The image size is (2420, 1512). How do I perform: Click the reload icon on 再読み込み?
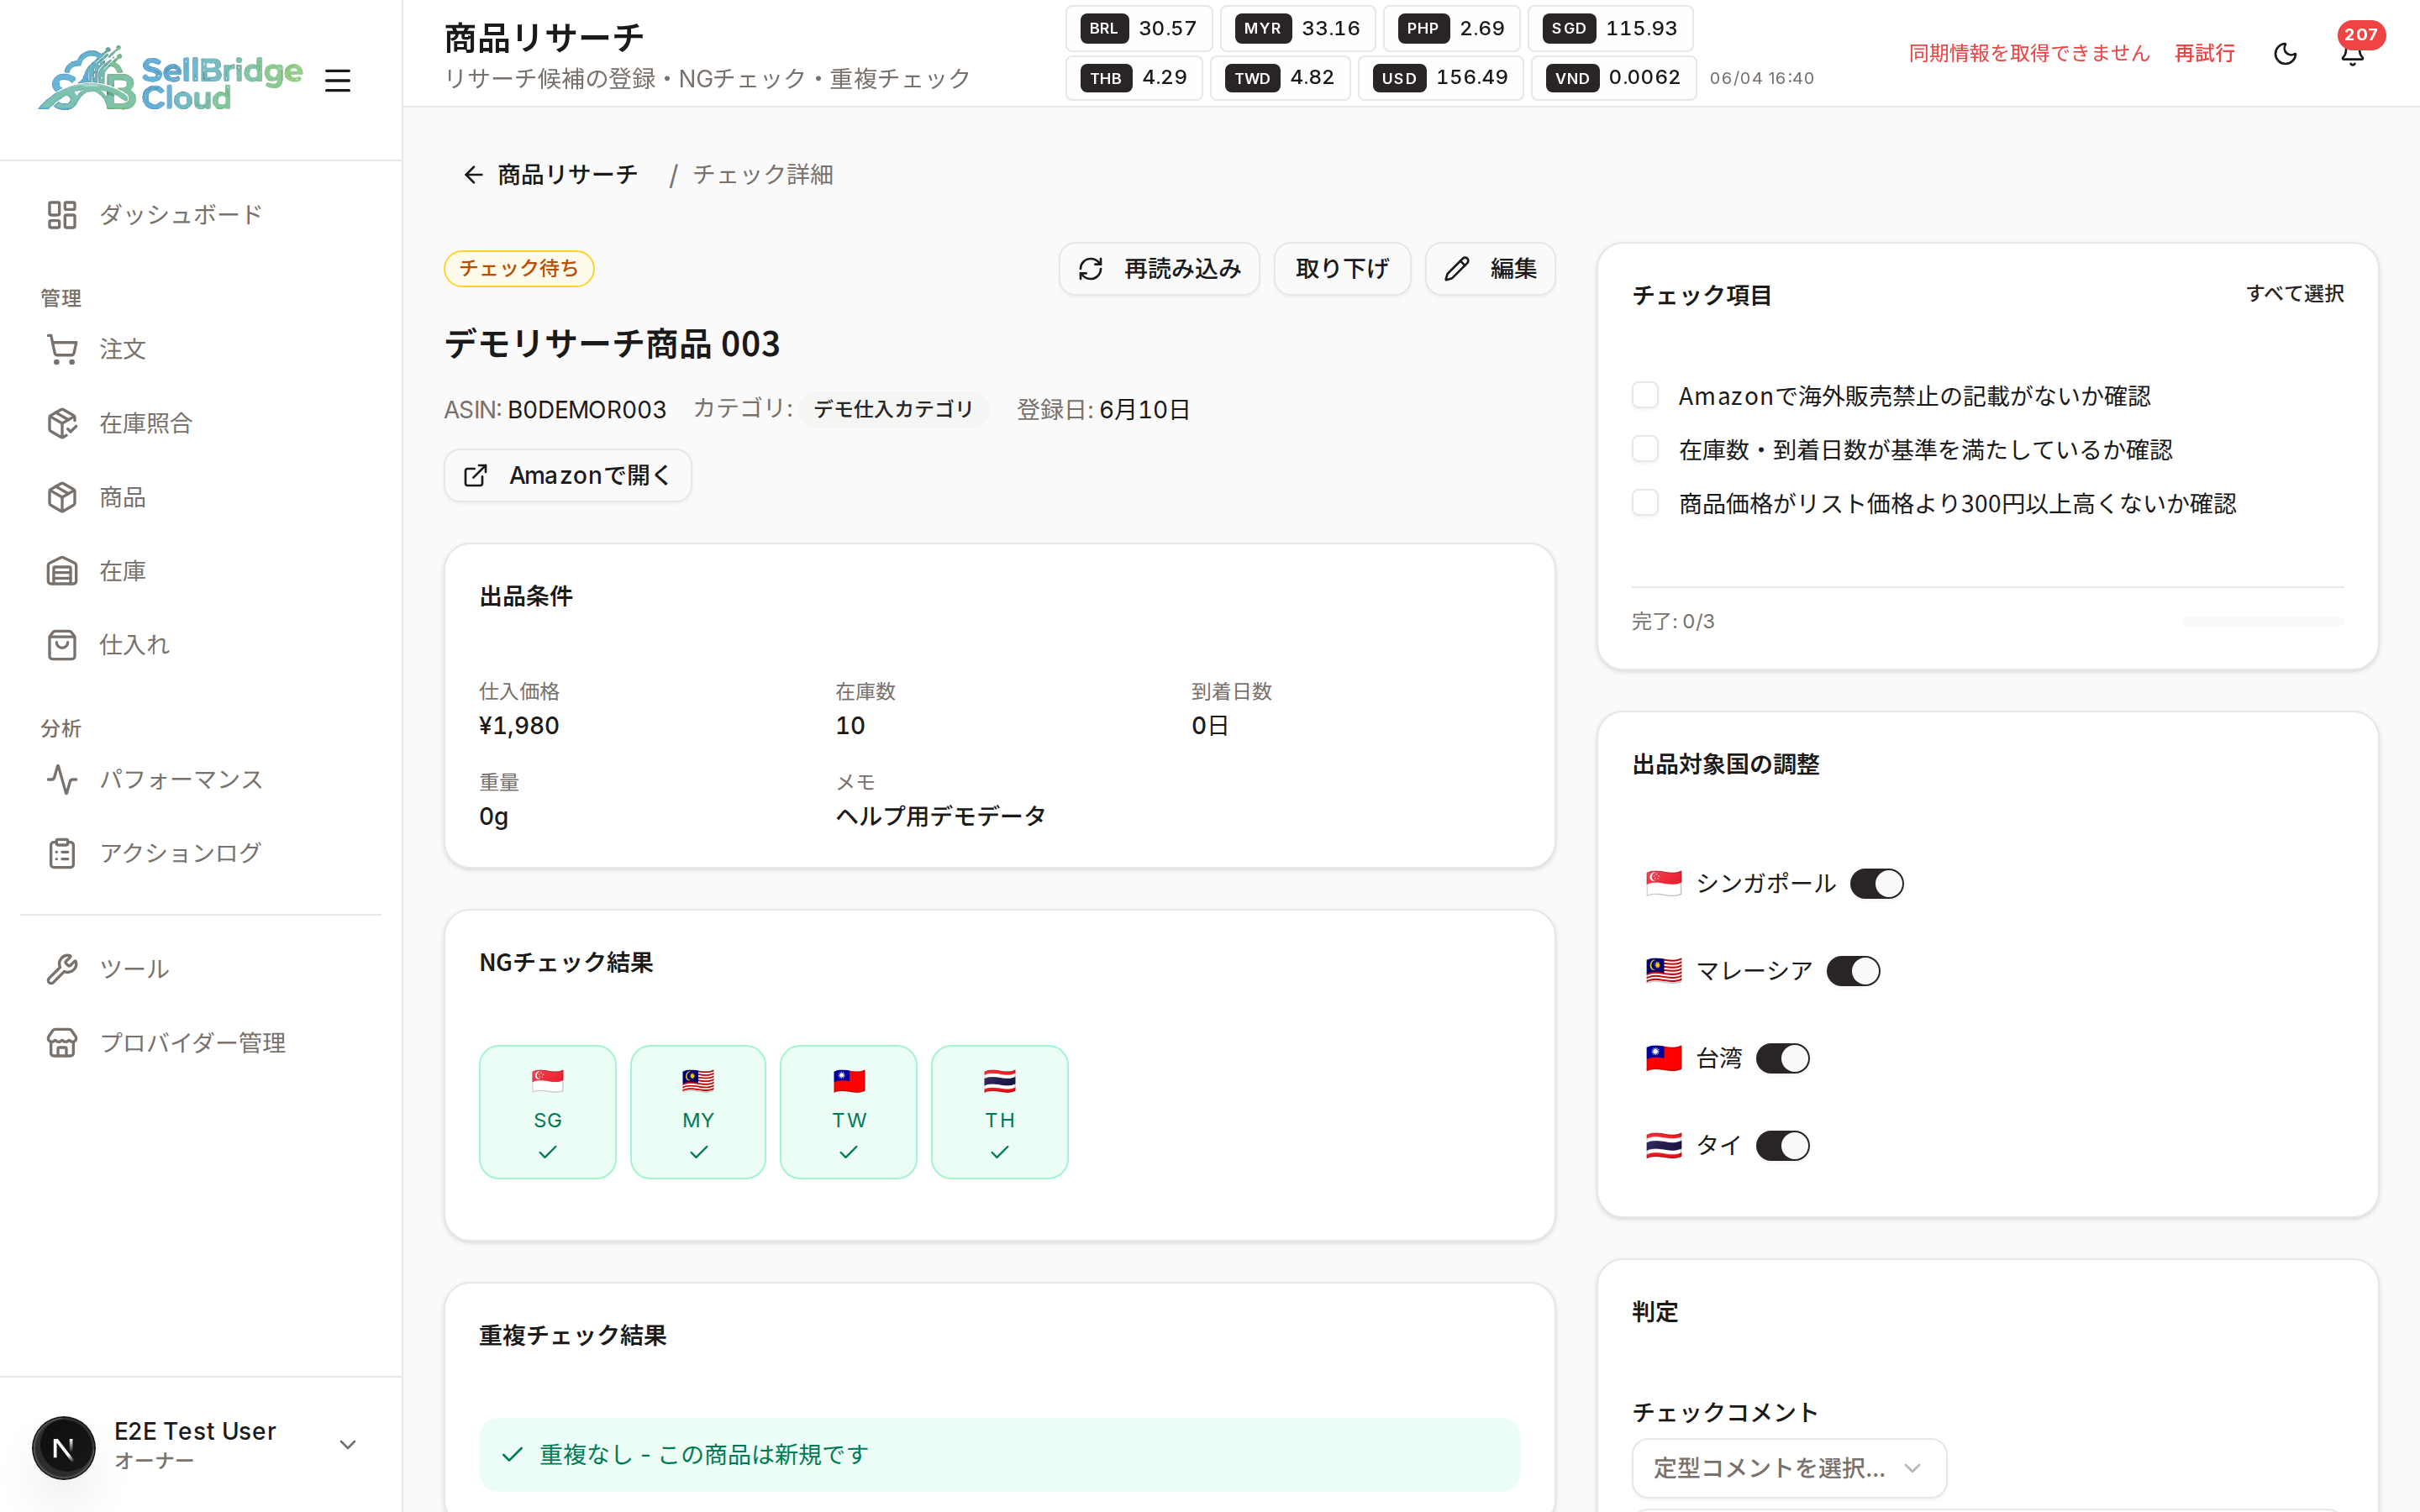(1091, 269)
